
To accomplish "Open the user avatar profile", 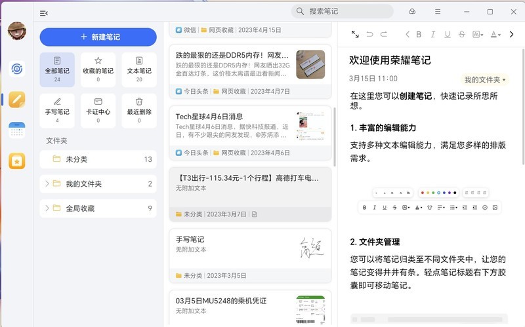I will coord(17,31).
